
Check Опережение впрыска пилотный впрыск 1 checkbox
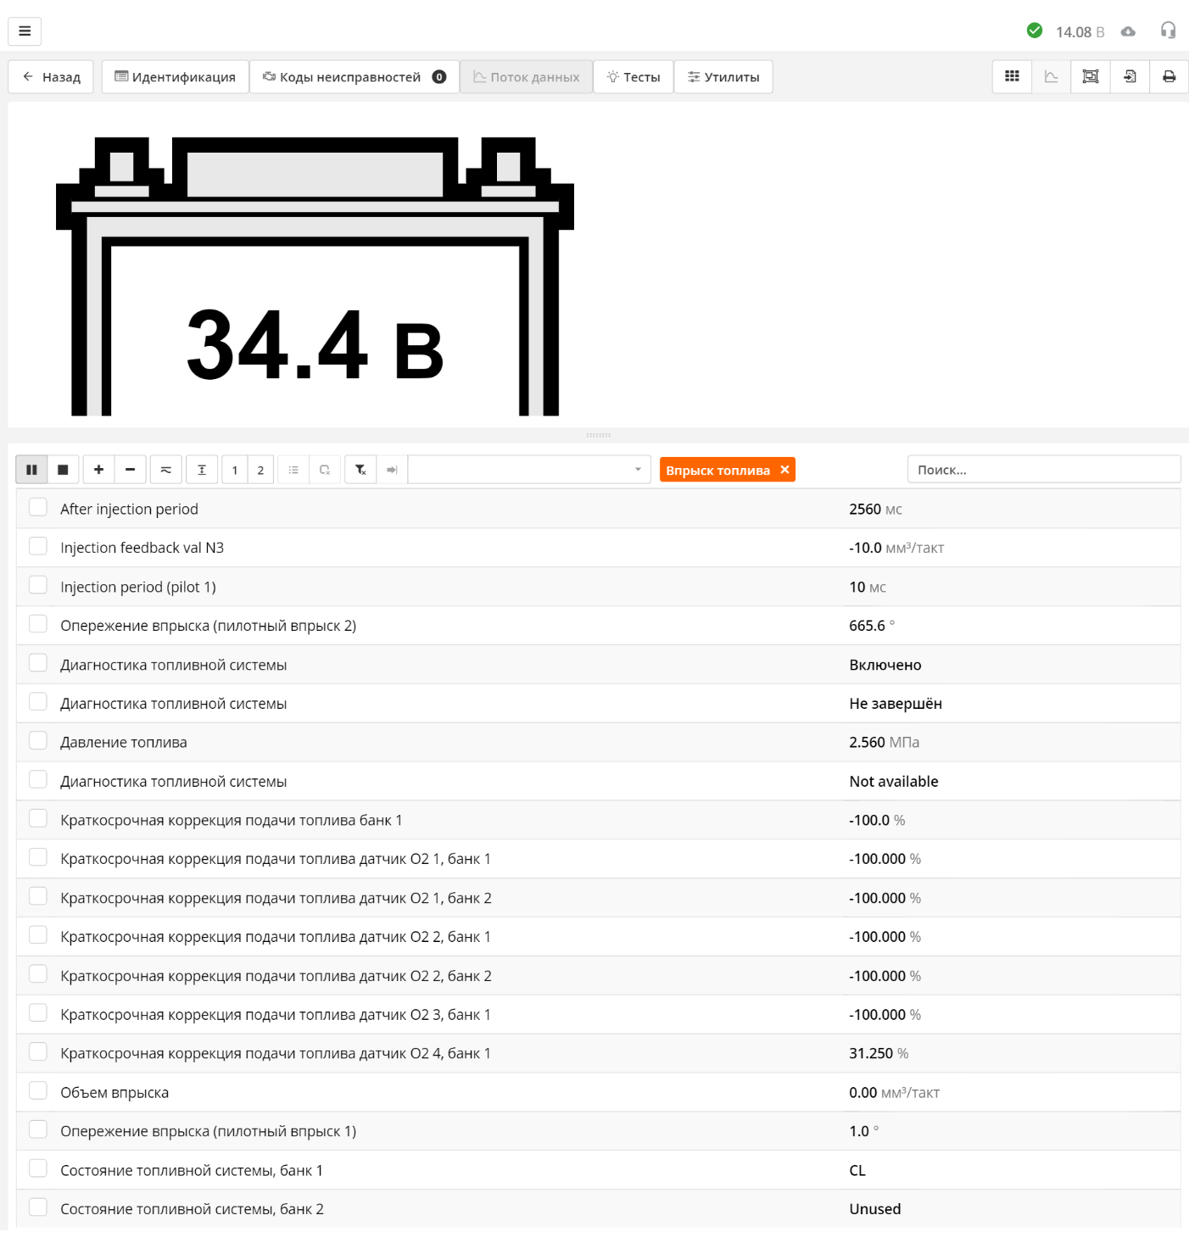point(38,1129)
